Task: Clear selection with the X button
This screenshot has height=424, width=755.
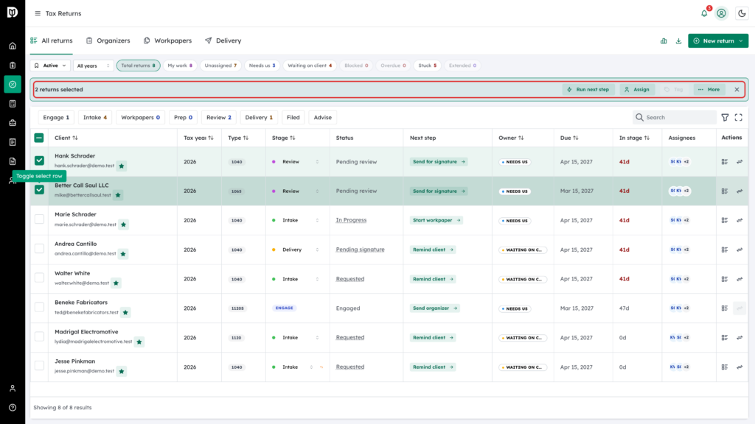Action: pos(737,89)
